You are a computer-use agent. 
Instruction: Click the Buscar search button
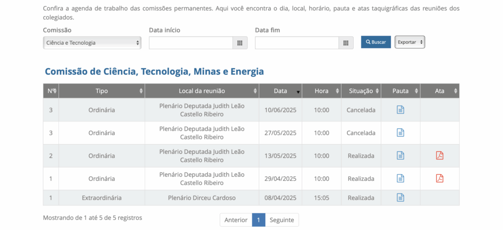click(376, 42)
